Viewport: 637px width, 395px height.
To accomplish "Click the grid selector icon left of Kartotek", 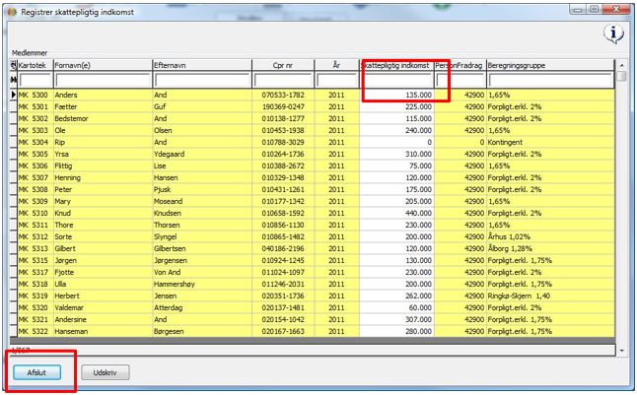I will coord(14,65).
